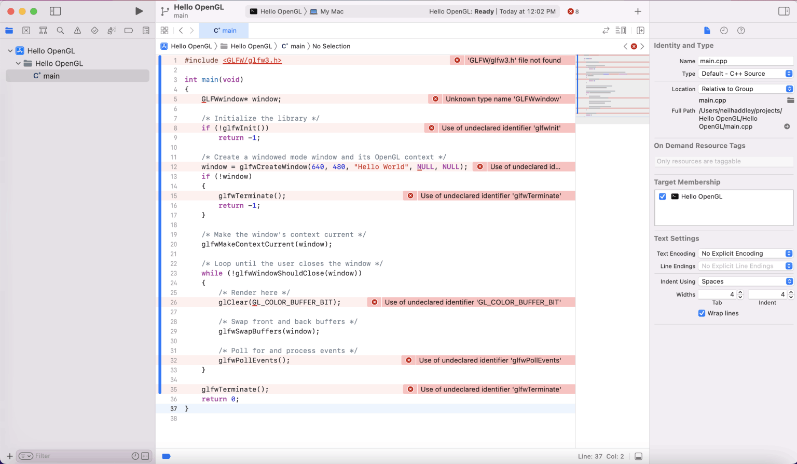
Task: Disable the Wrap lines checkbox
Action: [702, 313]
